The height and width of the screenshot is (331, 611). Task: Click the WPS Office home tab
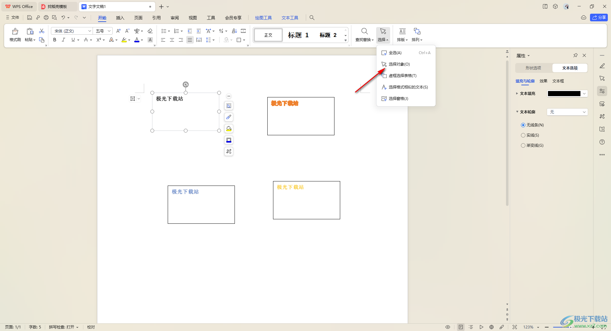click(x=19, y=6)
